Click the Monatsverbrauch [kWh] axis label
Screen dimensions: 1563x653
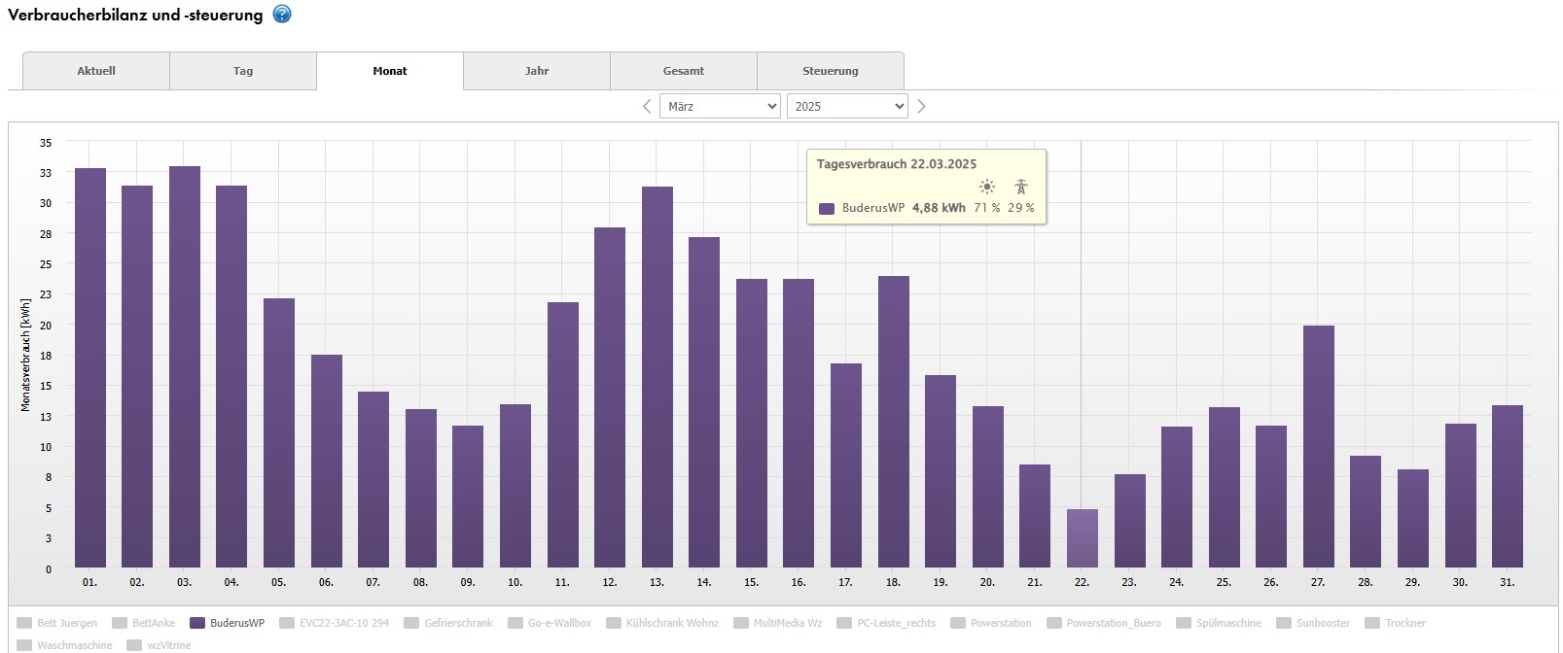click(x=25, y=355)
